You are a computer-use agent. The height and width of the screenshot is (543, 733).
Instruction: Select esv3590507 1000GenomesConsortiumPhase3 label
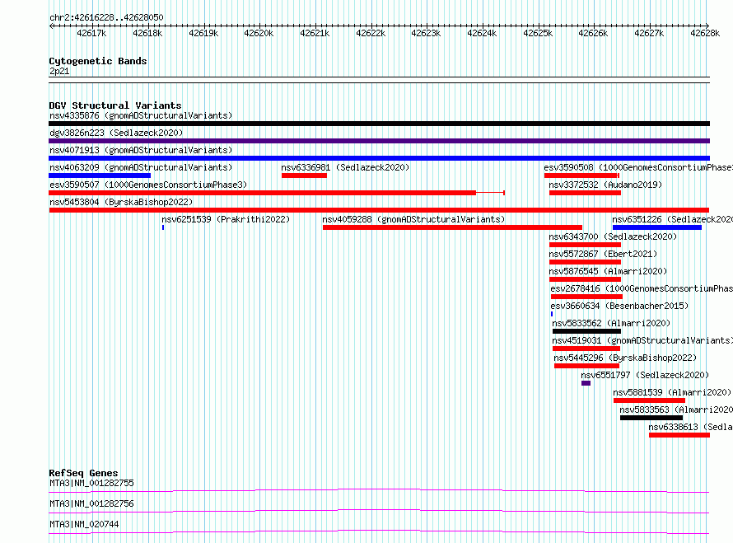148,185
